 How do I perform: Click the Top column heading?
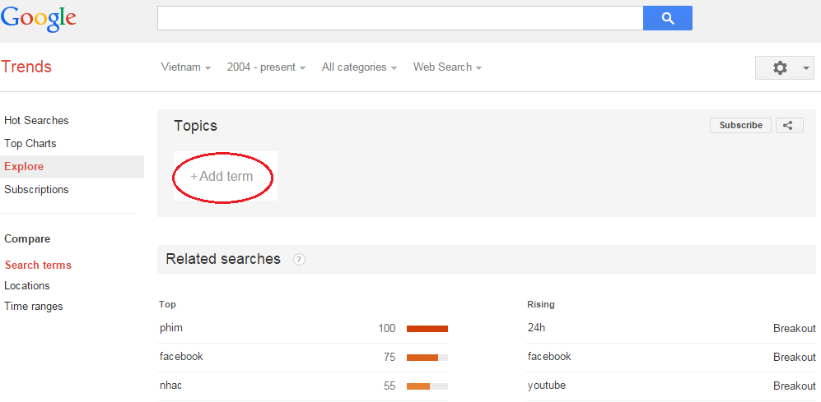167,304
